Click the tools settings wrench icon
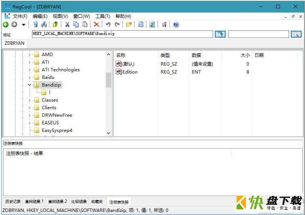 [164, 25]
